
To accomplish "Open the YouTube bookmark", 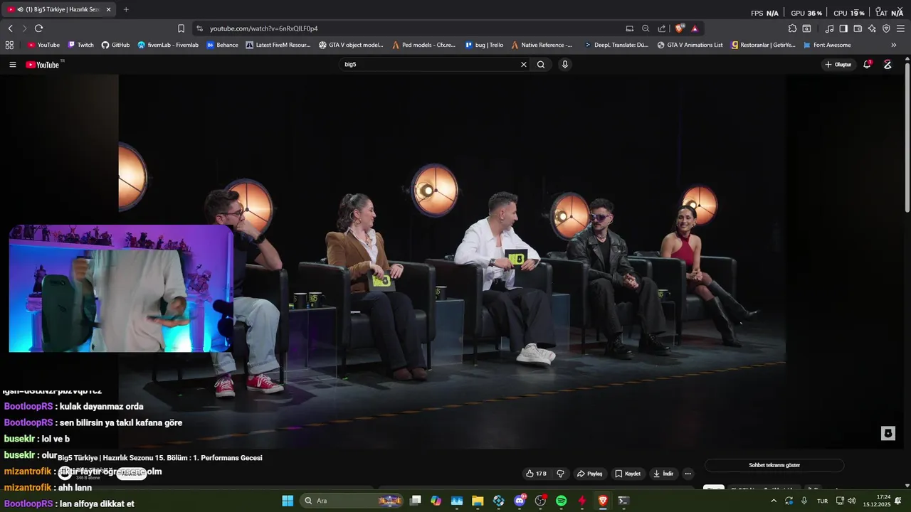I will [x=43, y=45].
